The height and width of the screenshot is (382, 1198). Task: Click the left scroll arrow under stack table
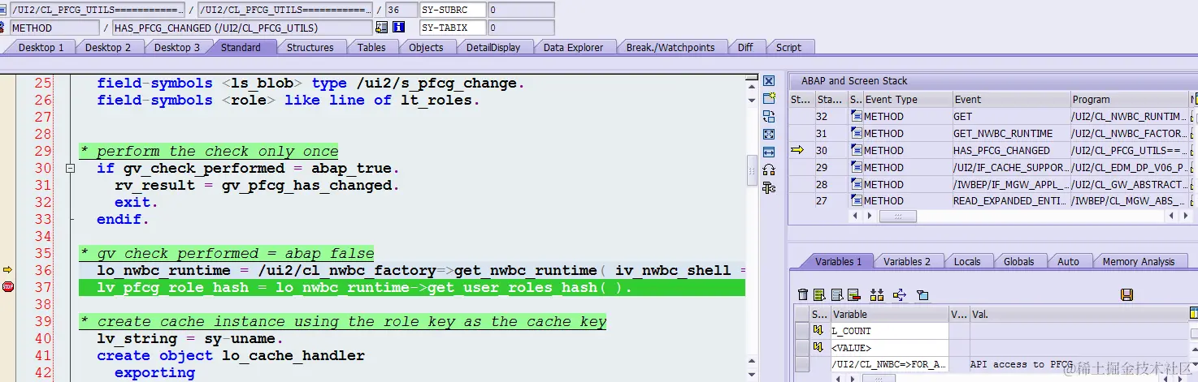coord(855,216)
